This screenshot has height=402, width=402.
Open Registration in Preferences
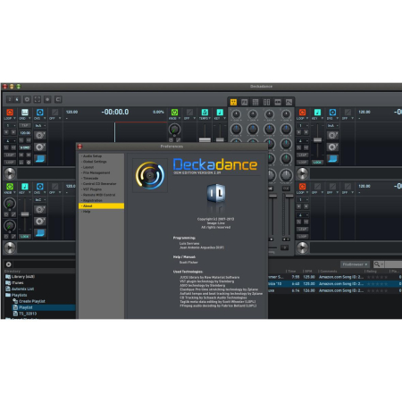(101, 201)
